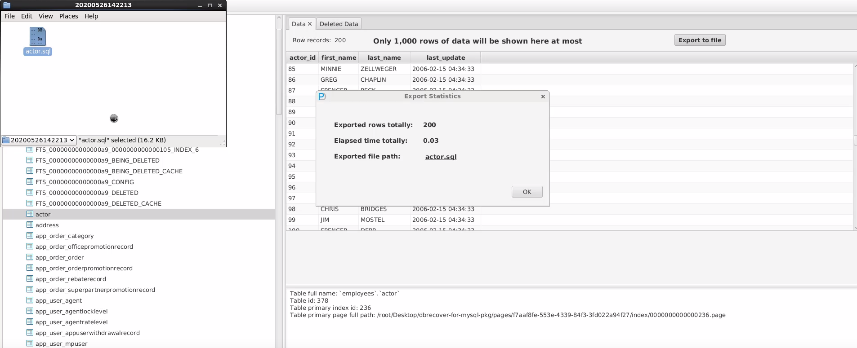Click the table icon beside actor

click(x=30, y=214)
